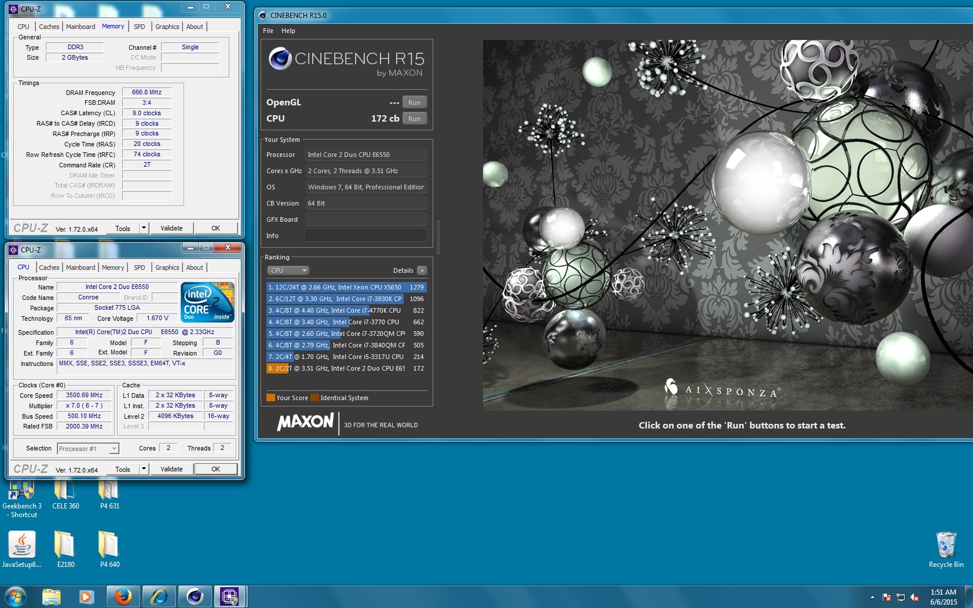Image resolution: width=973 pixels, height=608 pixels.
Task: Click the Show Desktop button
Action: point(969,597)
